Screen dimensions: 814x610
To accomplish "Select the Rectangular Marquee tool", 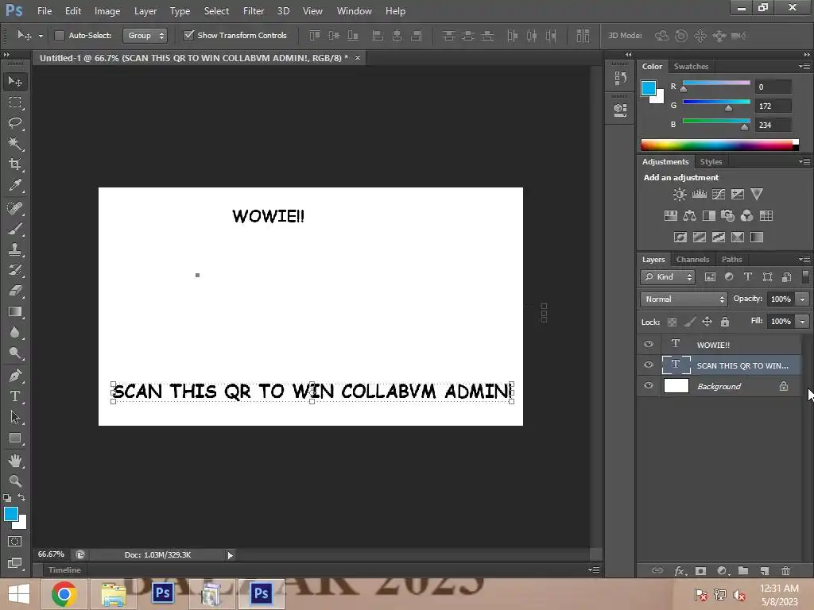I will click(15, 102).
